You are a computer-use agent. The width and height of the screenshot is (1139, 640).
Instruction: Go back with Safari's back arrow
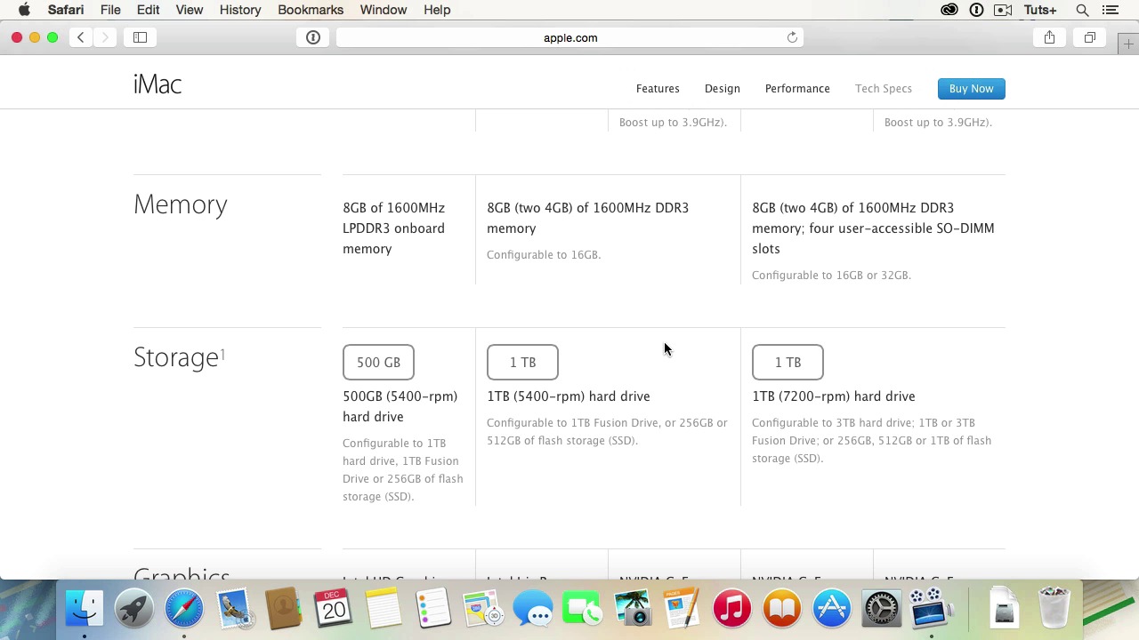point(81,37)
